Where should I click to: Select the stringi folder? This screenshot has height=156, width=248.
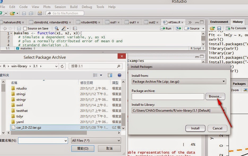21,94
